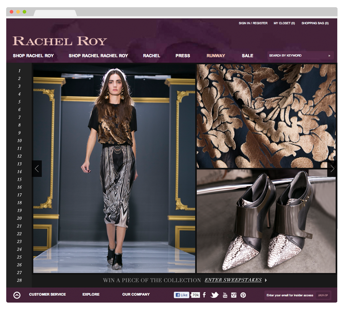The image size is (345, 309).
Task: Click the insider access email field
Action: (x=290, y=295)
